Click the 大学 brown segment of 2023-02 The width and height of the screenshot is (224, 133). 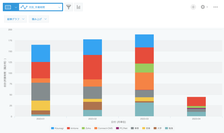pos(93,106)
